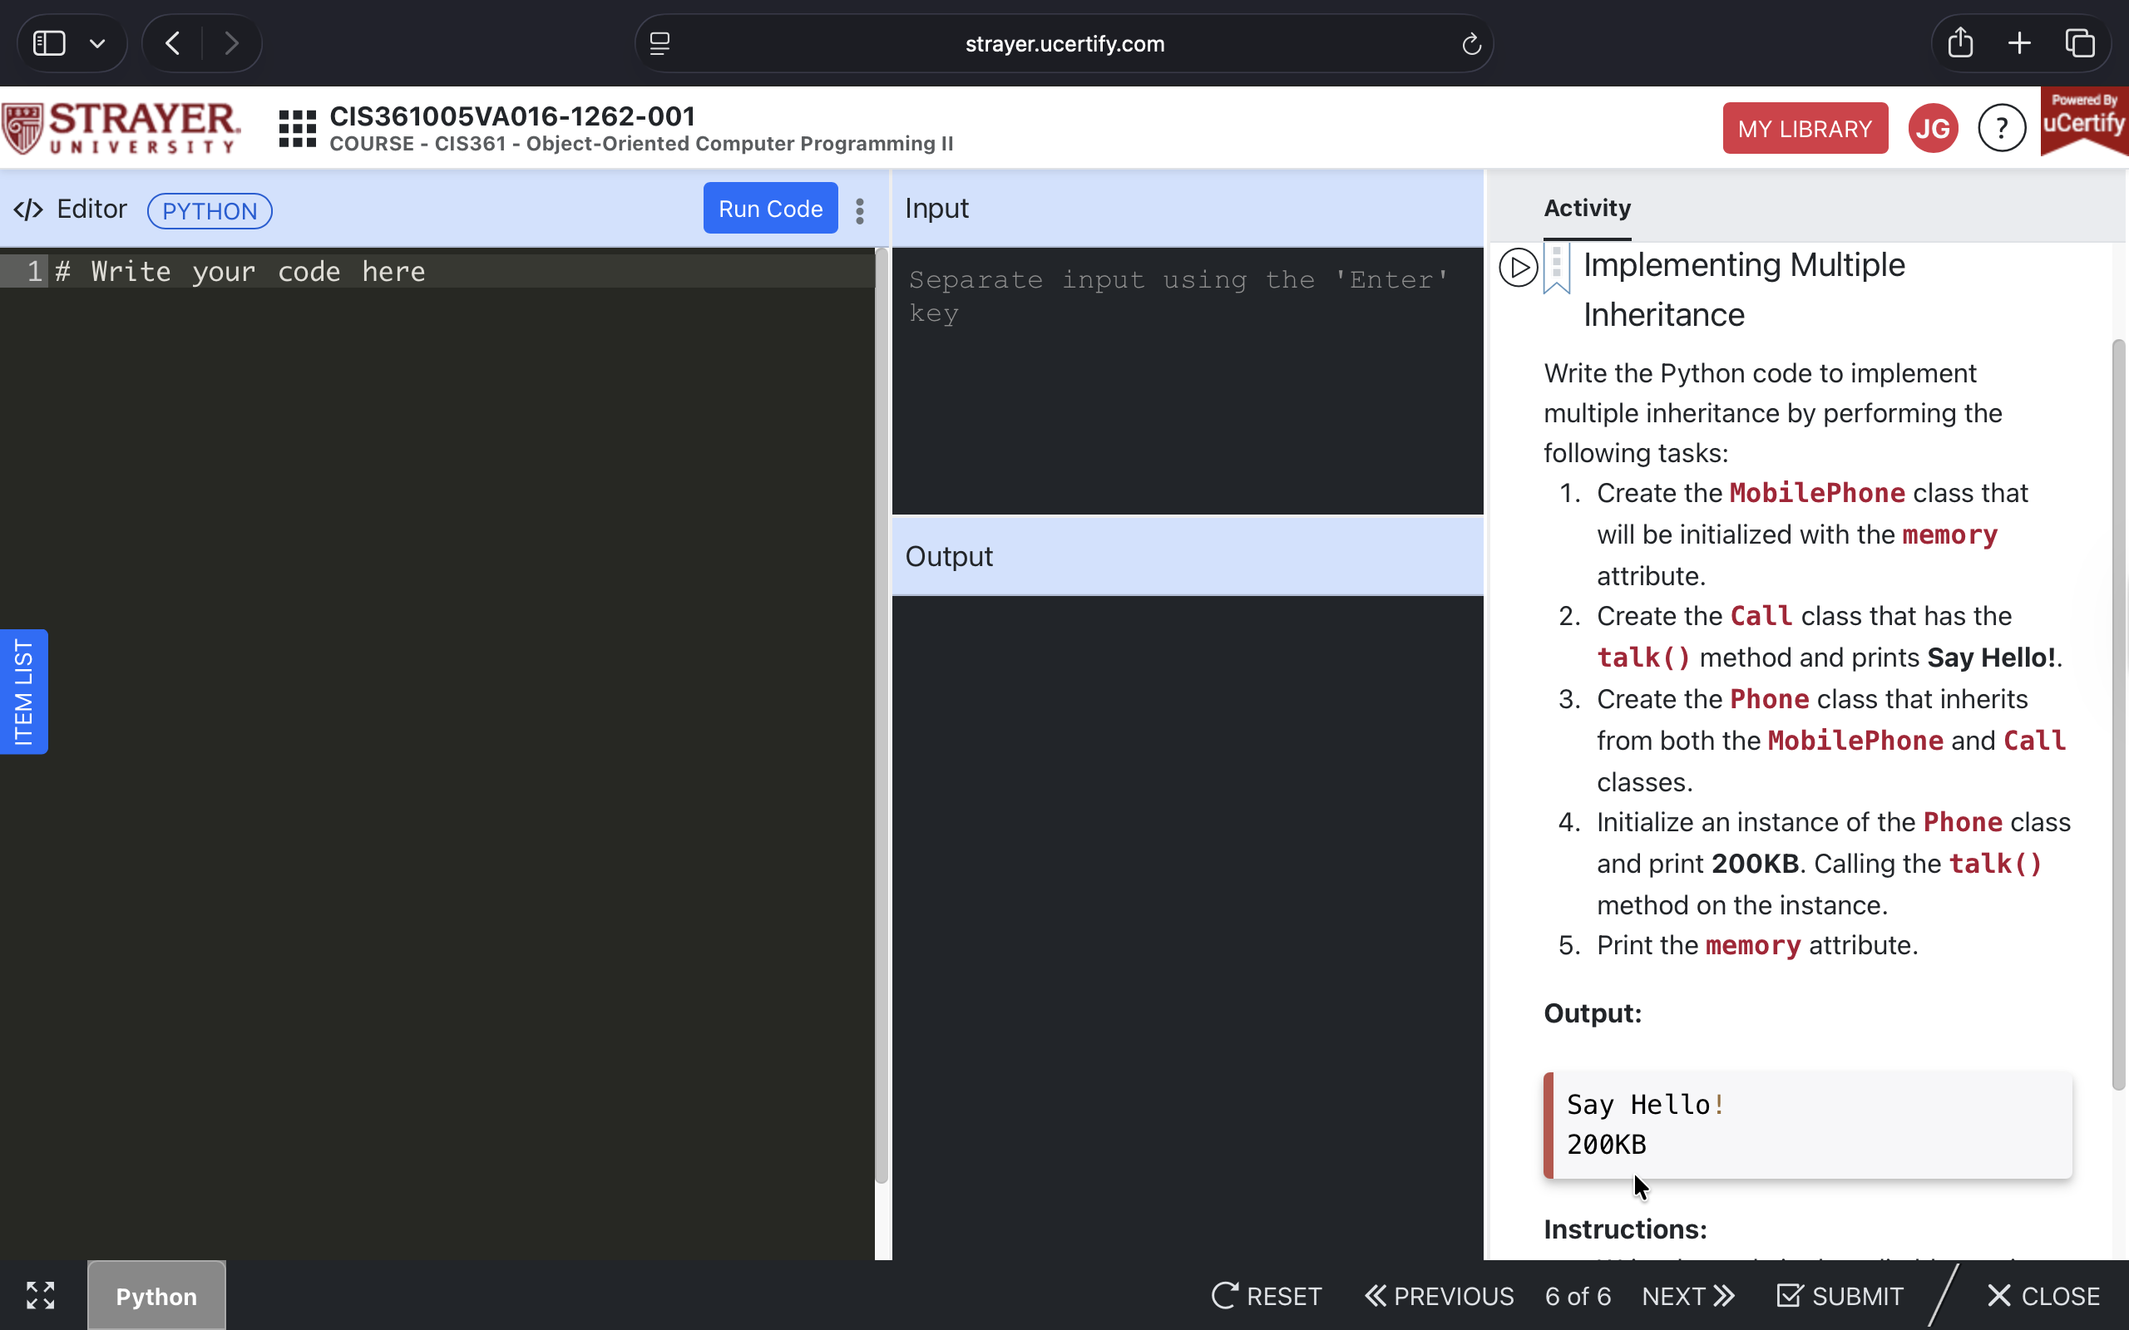Open the editor three-dot options menu
The width and height of the screenshot is (2129, 1330).
tap(860, 210)
